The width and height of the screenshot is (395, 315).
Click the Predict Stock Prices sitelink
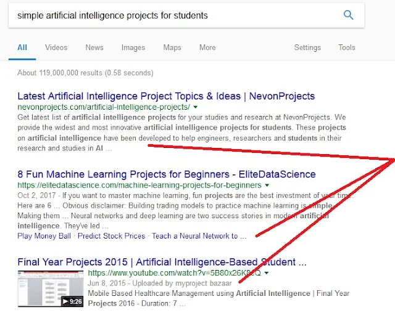pos(113,235)
